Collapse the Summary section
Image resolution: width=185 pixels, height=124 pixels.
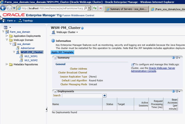pos(55,58)
